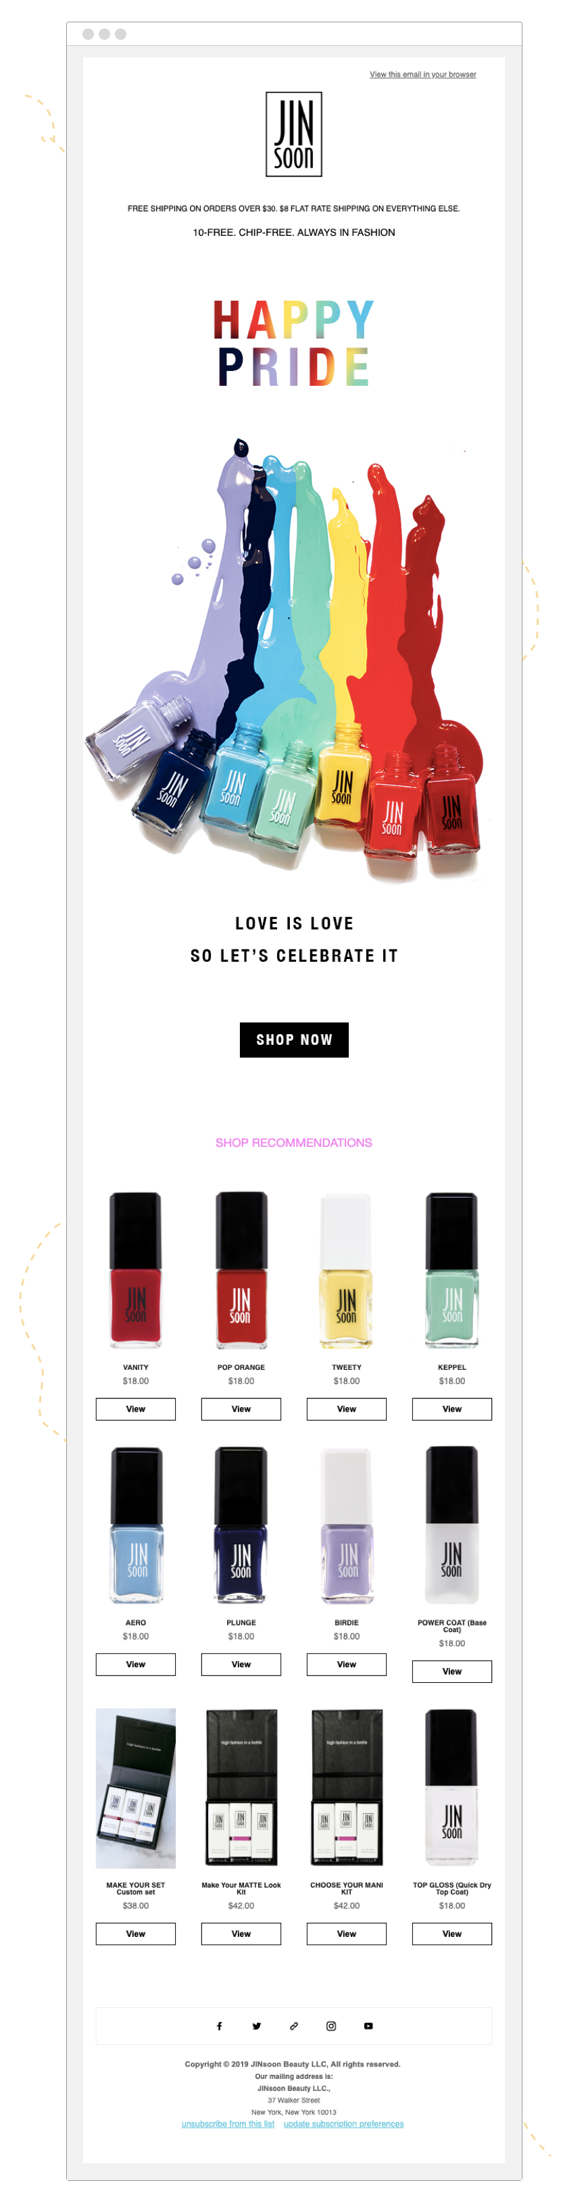The width and height of the screenshot is (588, 2189).
Task: View the Keppel nail polish
Action: (452, 1409)
